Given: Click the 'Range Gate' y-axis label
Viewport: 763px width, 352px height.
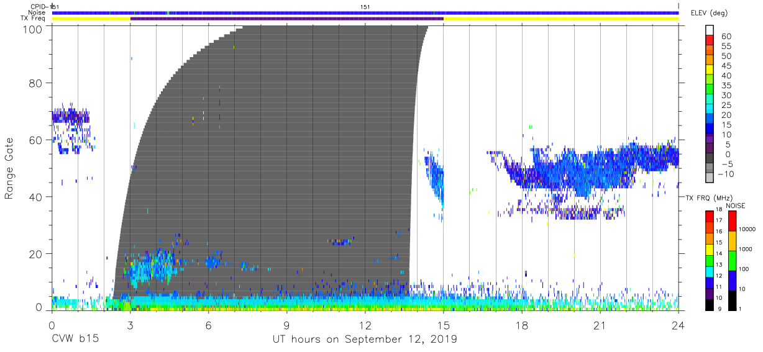Looking at the screenshot, I should pyautogui.click(x=9, y=168).
